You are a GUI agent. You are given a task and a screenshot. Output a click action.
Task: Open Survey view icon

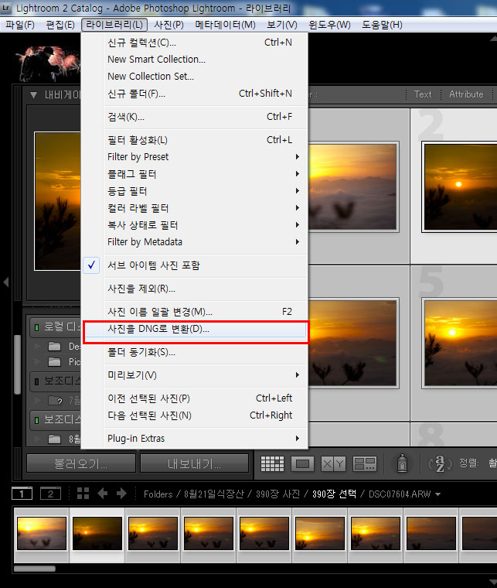[x=364, y=463]
